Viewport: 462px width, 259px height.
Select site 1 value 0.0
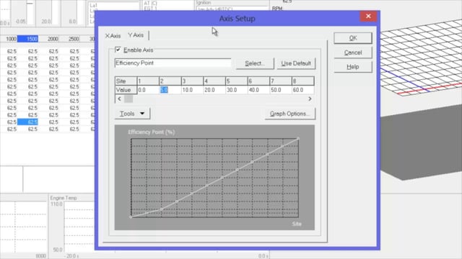coord(148,90)
